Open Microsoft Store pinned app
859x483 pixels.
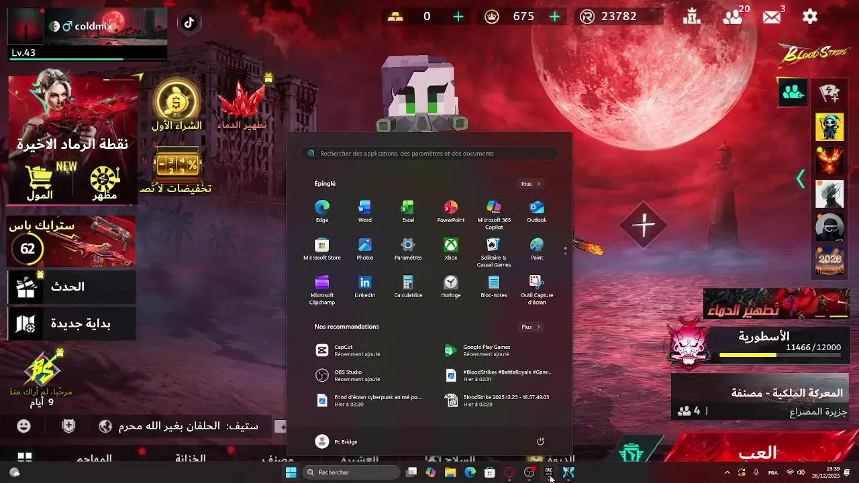[x=322, y=249]
